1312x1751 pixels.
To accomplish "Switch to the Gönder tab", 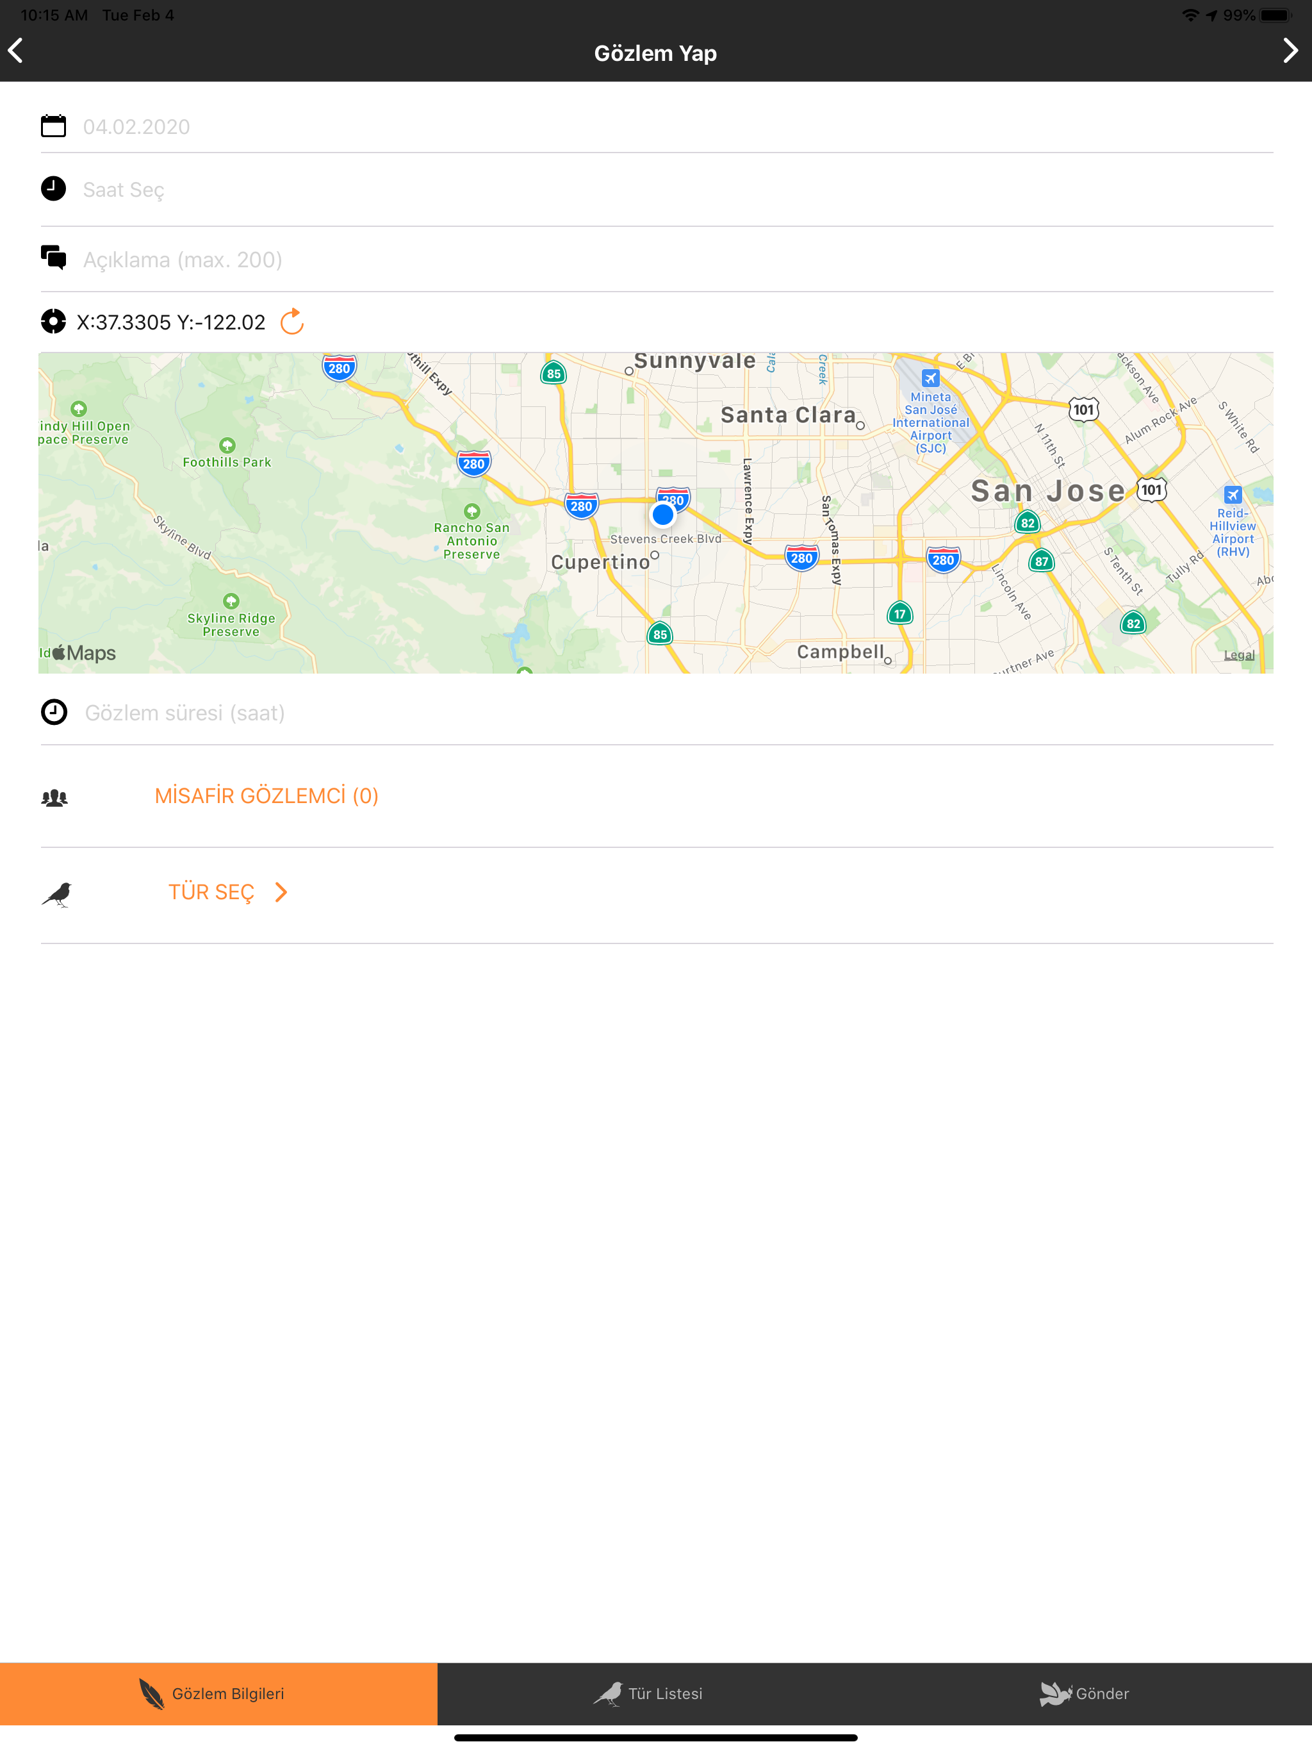I will point(1093,1693).
